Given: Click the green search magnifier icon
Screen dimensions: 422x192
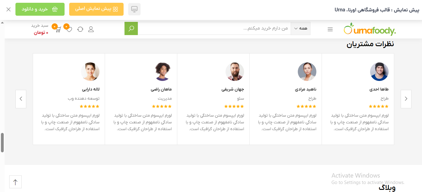Looking at the screenshot, I should [131, 29].
